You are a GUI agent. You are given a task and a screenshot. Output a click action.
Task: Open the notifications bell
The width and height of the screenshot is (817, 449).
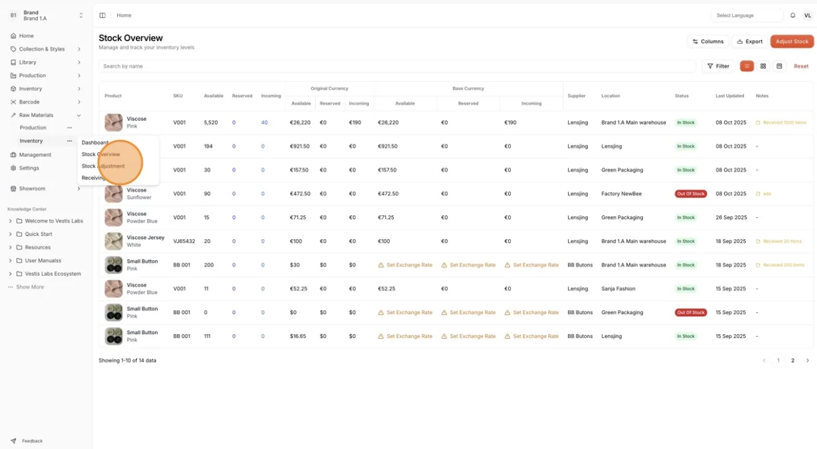tap(792, 15)
